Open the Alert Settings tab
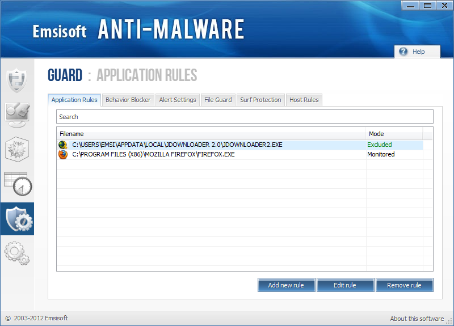454x326 pixels. point(178,100)
